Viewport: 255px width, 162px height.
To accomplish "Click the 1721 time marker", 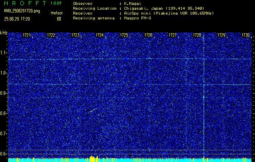I will pyautogui.click(x=26, y=35).
